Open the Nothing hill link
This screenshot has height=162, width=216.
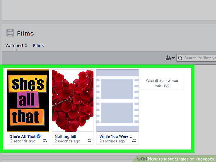coord(66,136)
